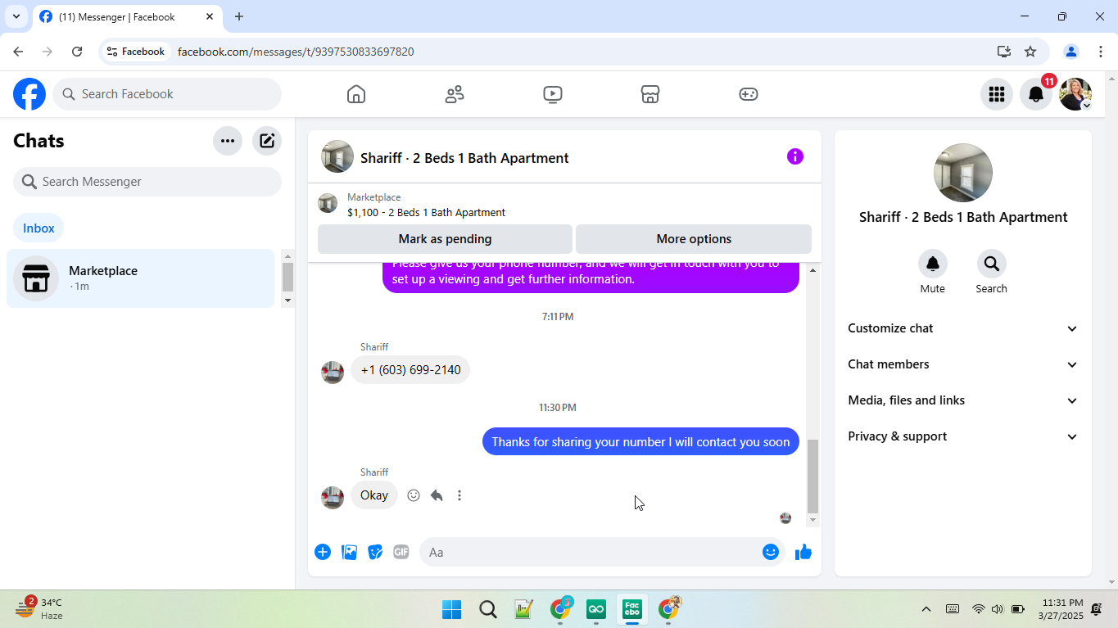This screenshot has width=1118, height=628.
Task: Click the Okay message bubble
Action: 374,495
